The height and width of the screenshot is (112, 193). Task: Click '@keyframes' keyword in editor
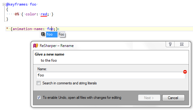tap(17, 4)
